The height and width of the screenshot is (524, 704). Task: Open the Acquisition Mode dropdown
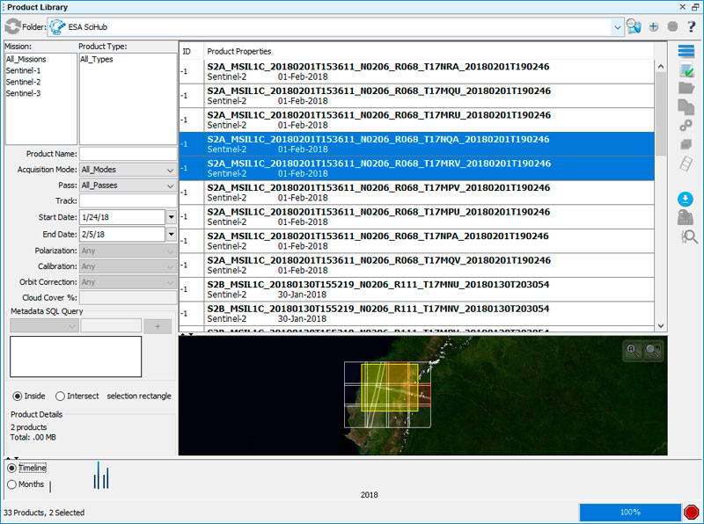click(x=127, y=170)
